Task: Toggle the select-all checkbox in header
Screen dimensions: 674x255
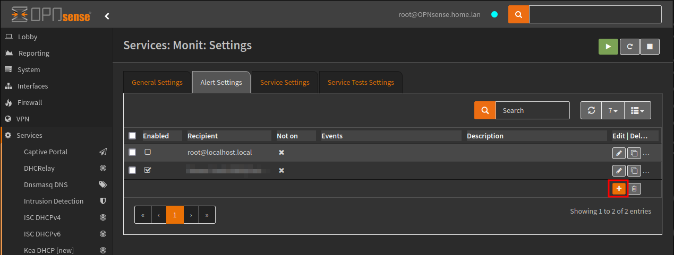Action: point(132,136)
